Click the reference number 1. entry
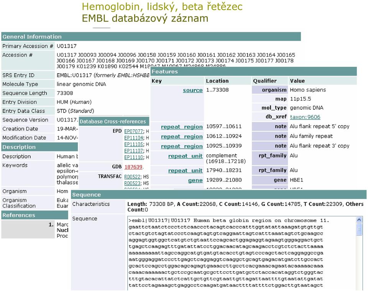This screenshot has height=291, width=368. (51, 225)
